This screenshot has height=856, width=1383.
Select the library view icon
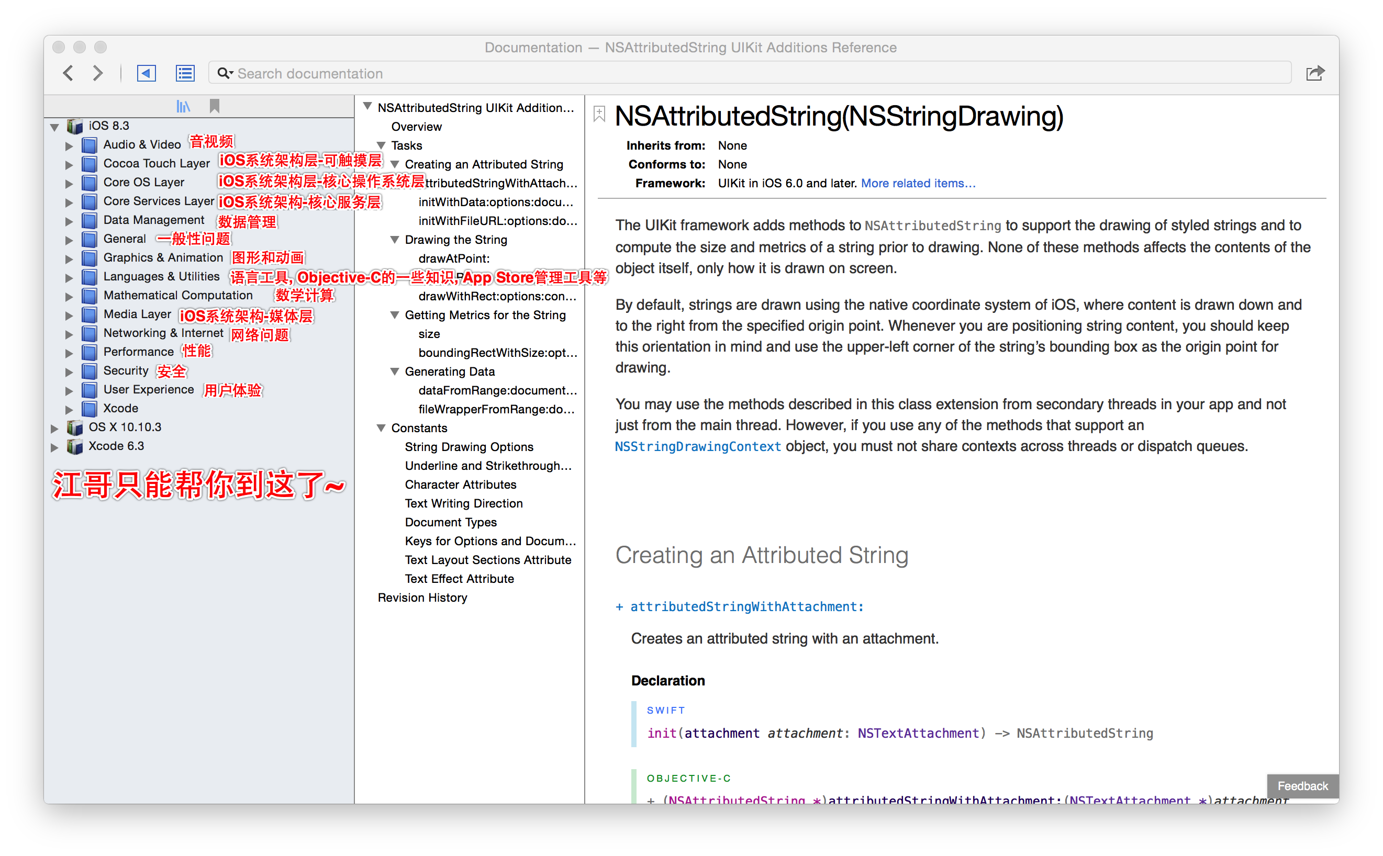[x=183, y=106]
